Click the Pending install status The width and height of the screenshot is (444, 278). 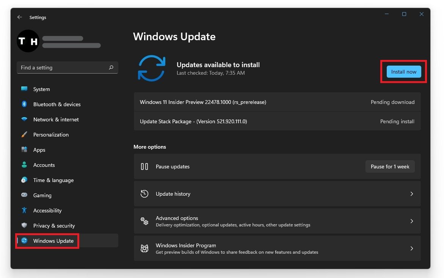coord(397,121)
